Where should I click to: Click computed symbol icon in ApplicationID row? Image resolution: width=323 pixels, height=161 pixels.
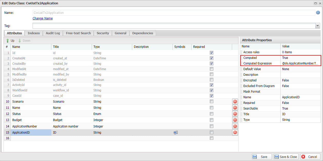pyautogui.click(x=176, y=133)
